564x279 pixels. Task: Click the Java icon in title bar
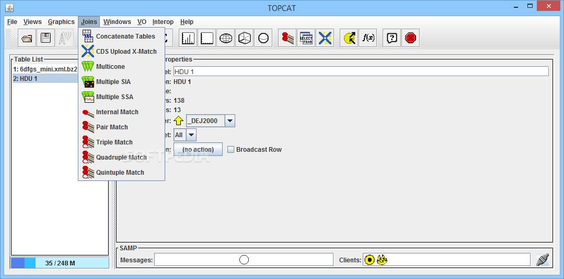pyautogui.click(x=10, y=7)
